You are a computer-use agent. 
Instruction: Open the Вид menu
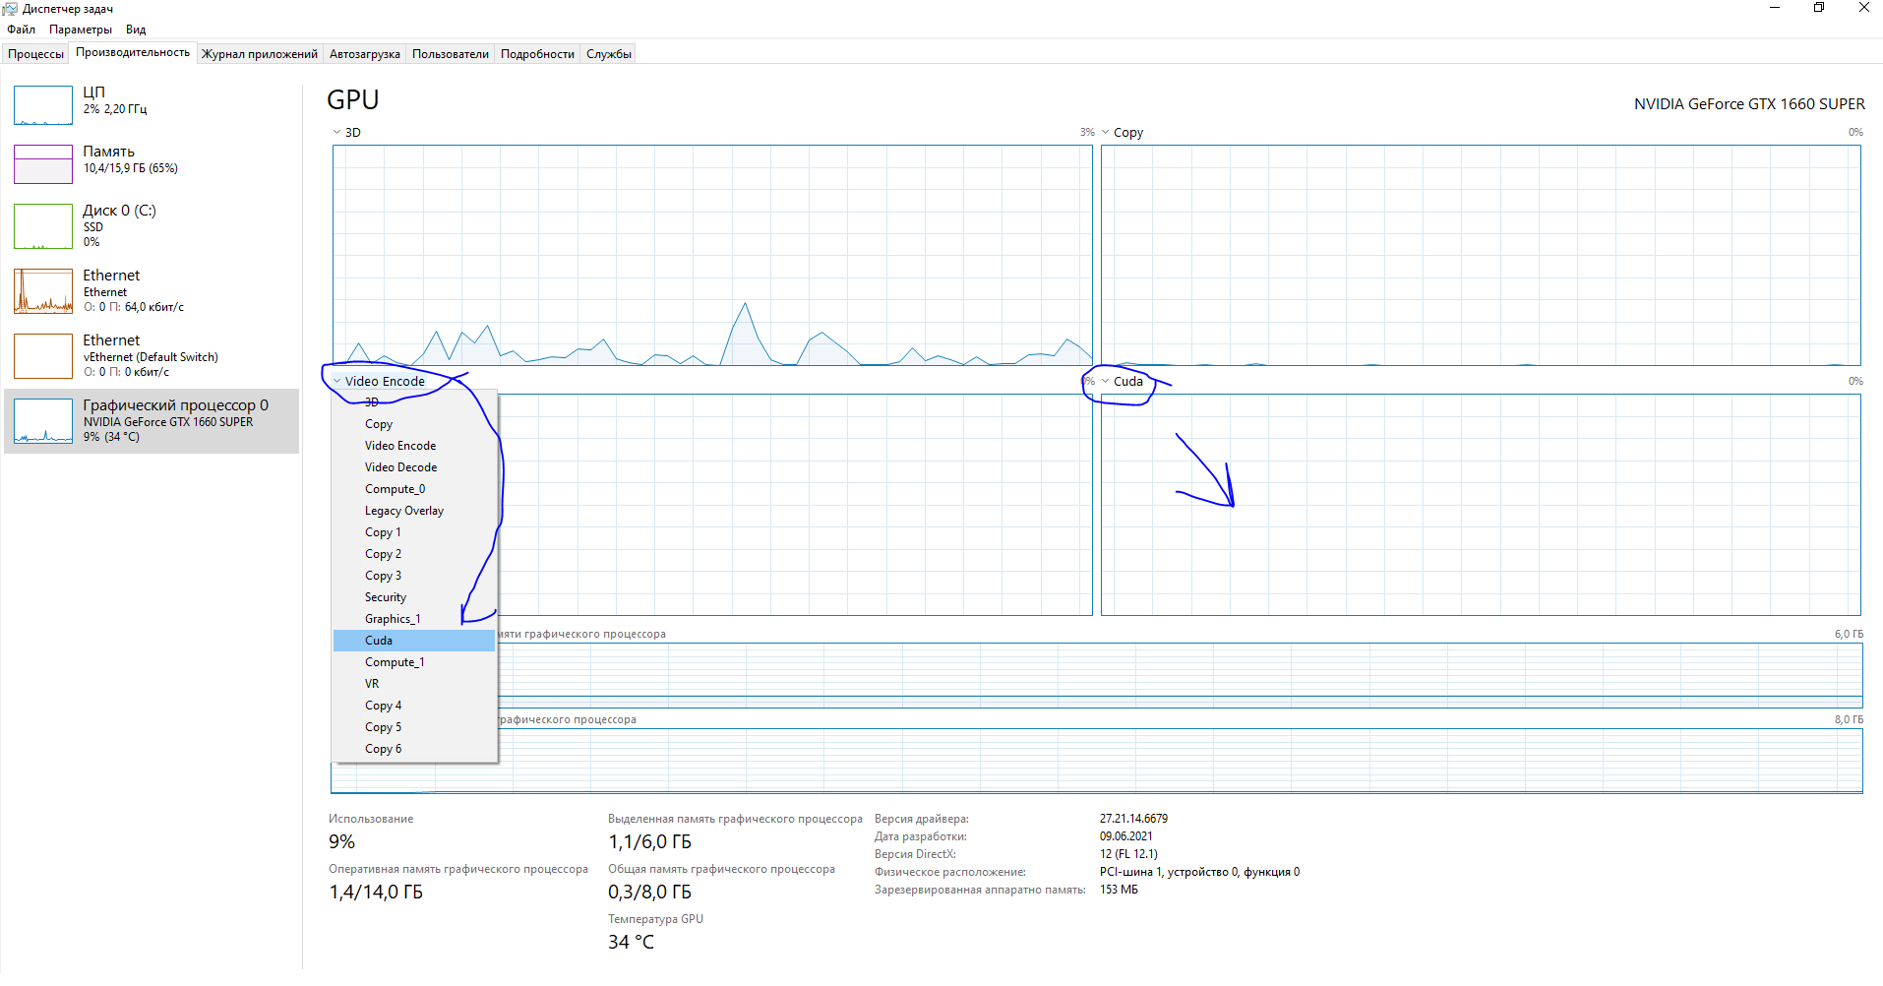coord(136,29)
